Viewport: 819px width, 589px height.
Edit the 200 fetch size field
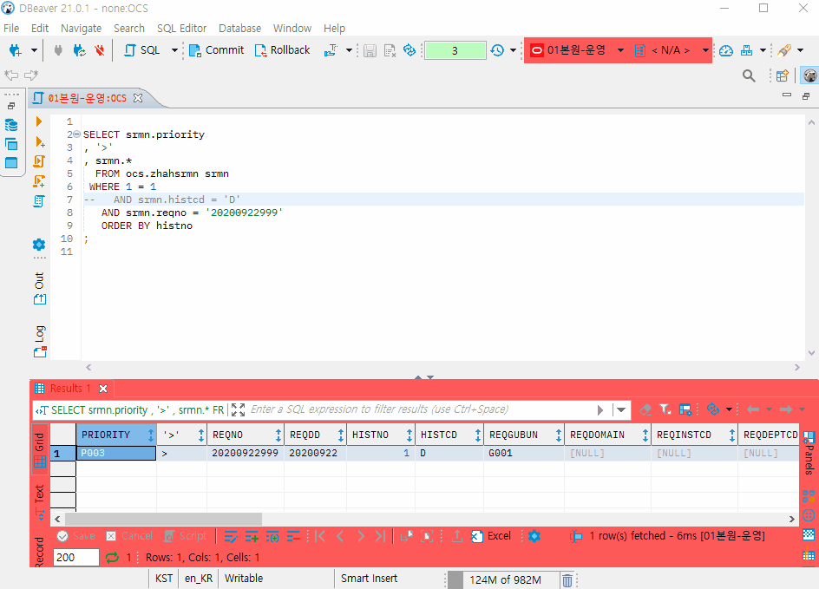(x=76, y=557)
